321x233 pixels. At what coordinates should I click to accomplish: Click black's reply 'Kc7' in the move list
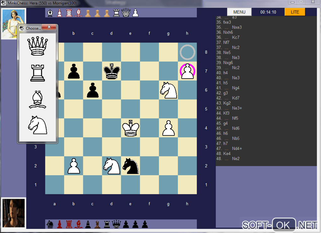tap(236, 37)
